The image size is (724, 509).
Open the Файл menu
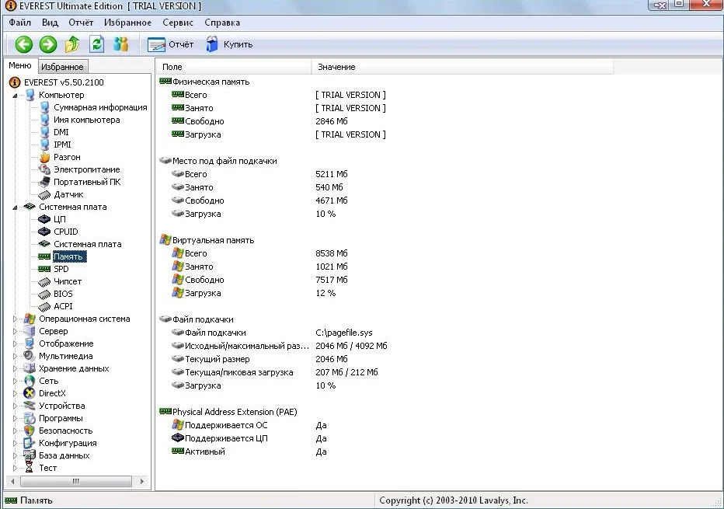point(20,23)
